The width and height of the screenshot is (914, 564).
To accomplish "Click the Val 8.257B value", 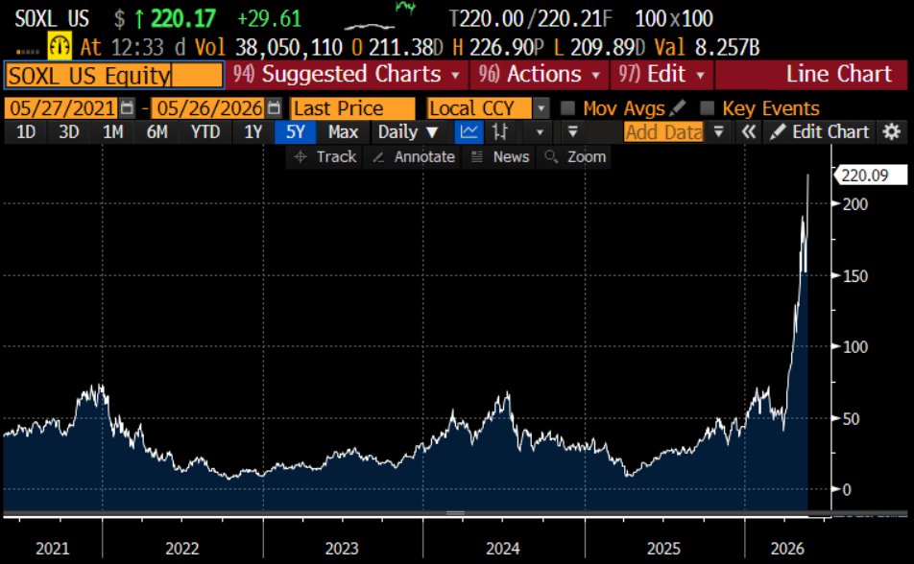I will coord(707,47).
